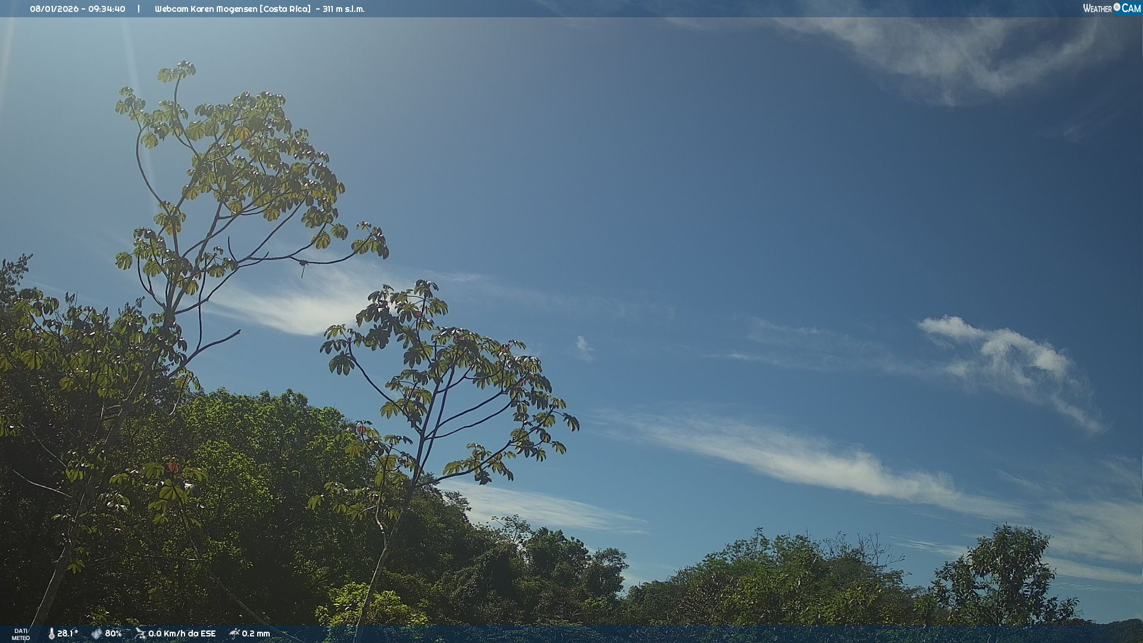Click the 0.2 mm rainfall value

pyautogui.click(x=255, y=633)
